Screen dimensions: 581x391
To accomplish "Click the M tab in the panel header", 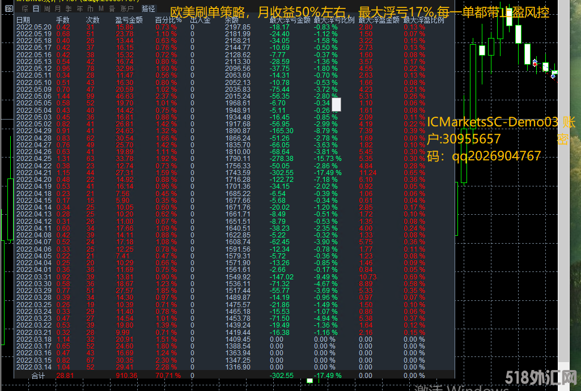I will pyautogui.click(x=100, y=9).
